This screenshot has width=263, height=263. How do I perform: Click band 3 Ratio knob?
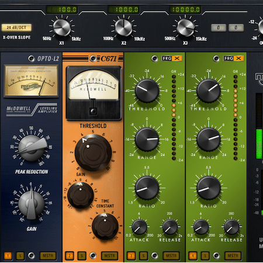[x=147, y=188]
